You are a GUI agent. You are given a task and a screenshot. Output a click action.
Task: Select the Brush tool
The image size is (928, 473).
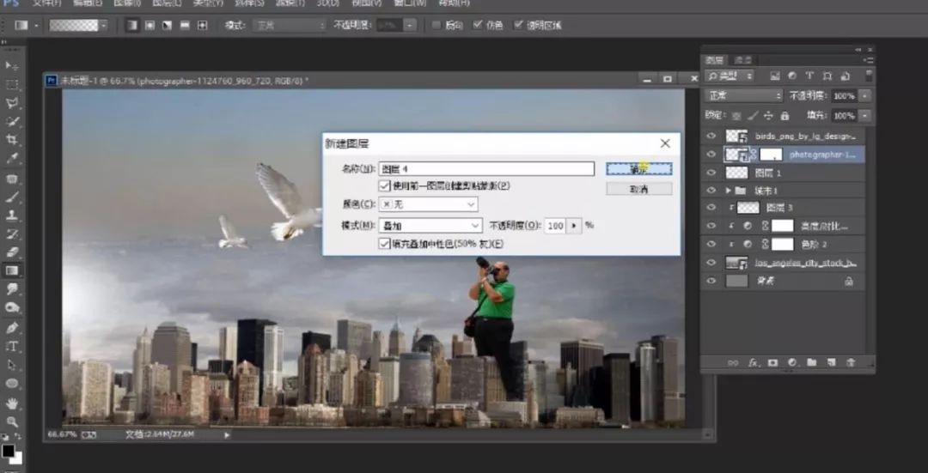pos(11,197)
